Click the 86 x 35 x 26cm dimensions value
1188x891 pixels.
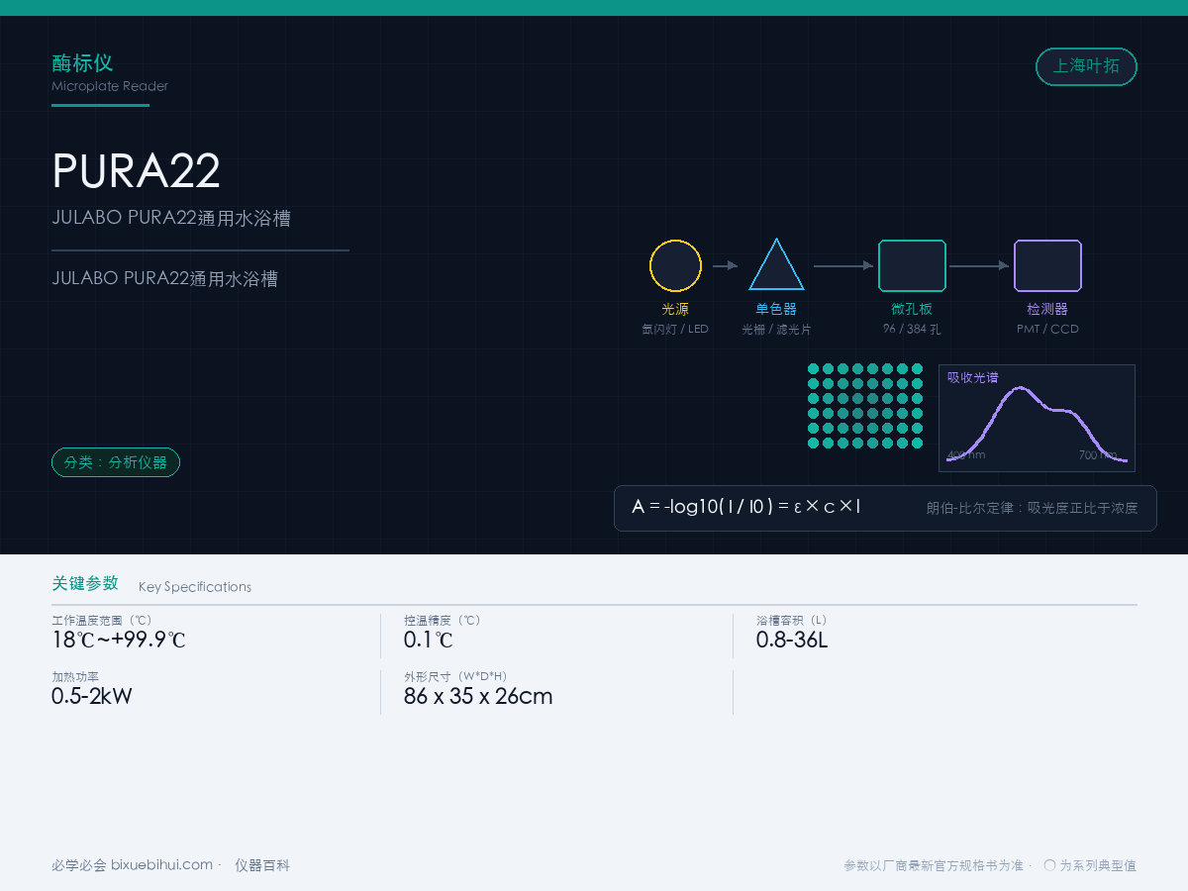(x=478, y=696)
